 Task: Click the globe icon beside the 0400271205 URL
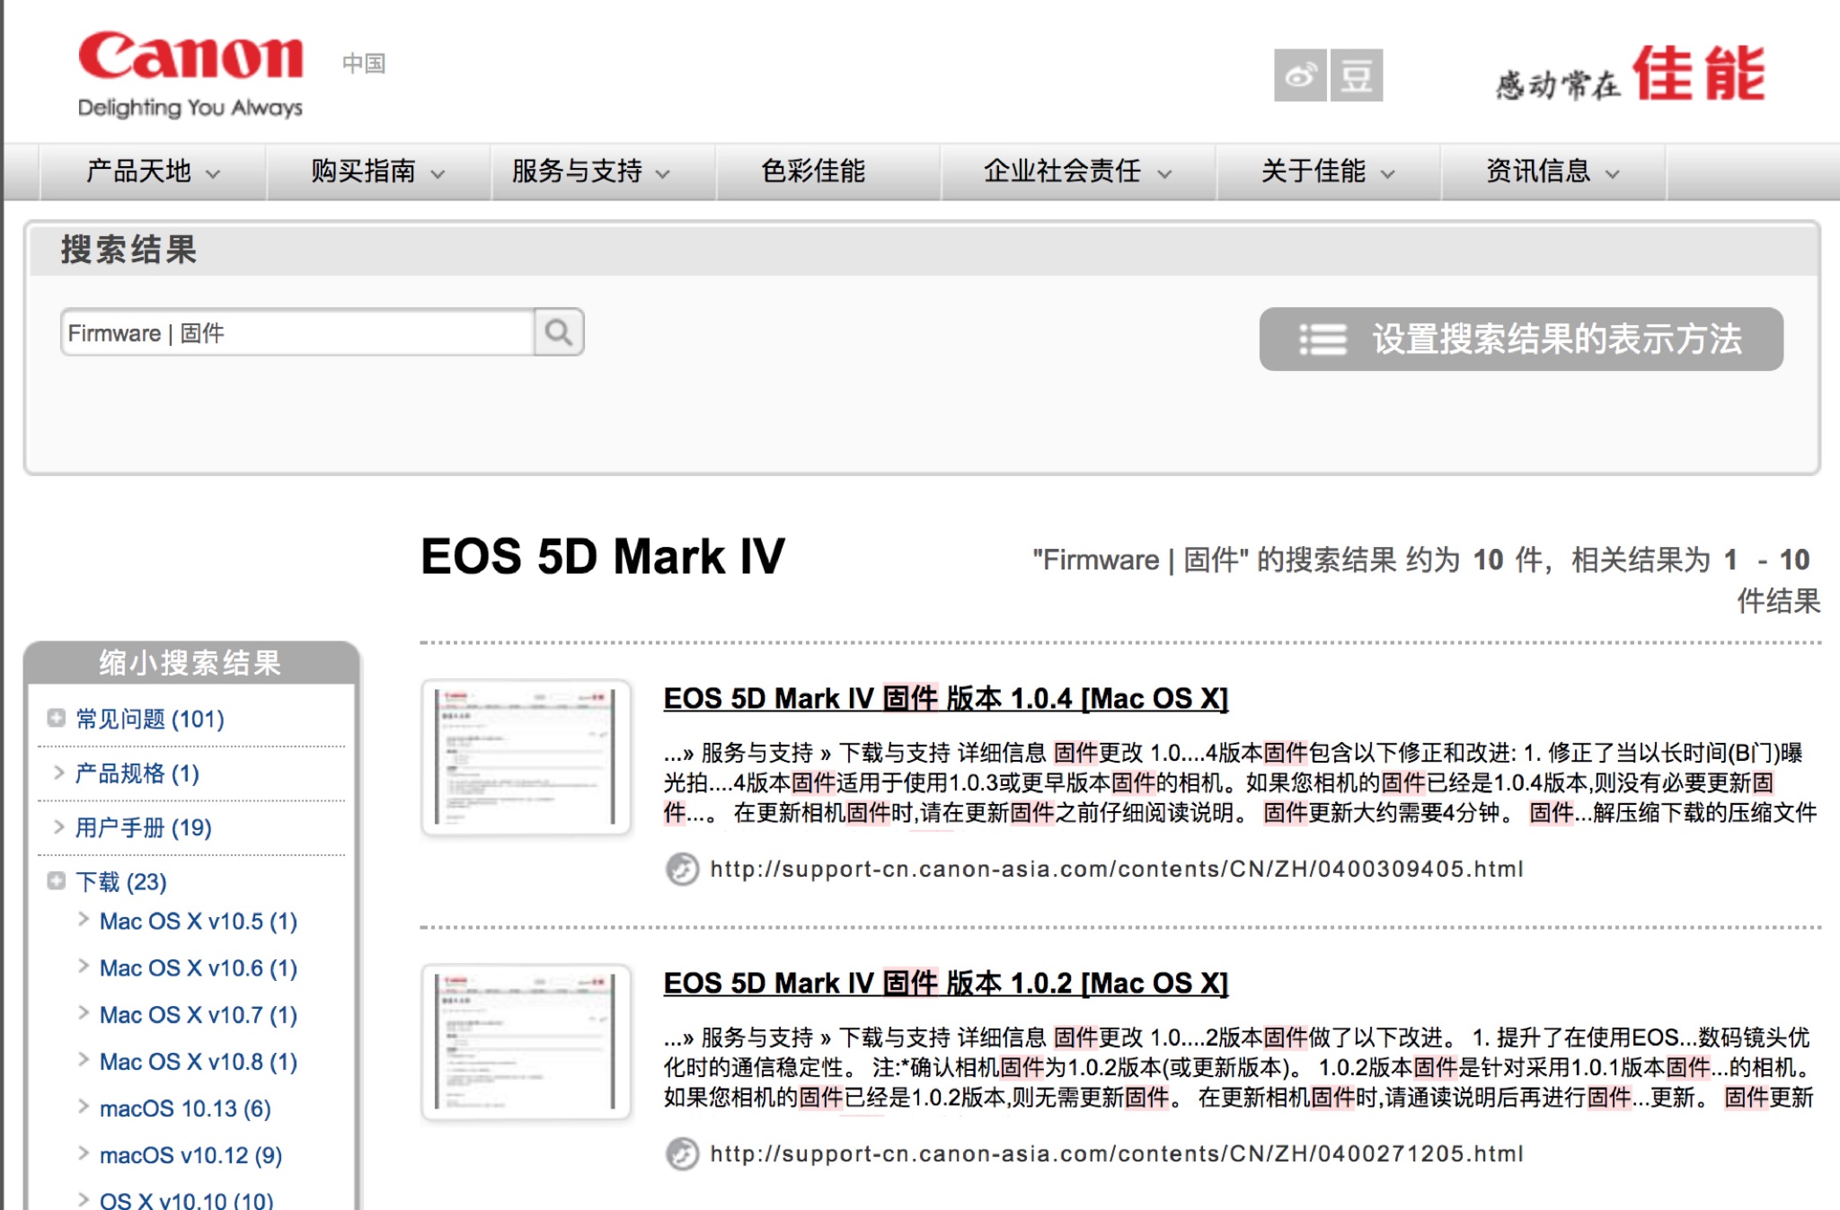[682, 1155]
